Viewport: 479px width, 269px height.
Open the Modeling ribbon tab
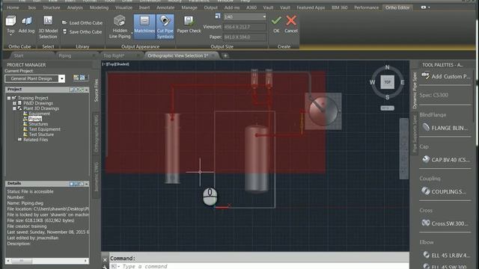point(99,7)
